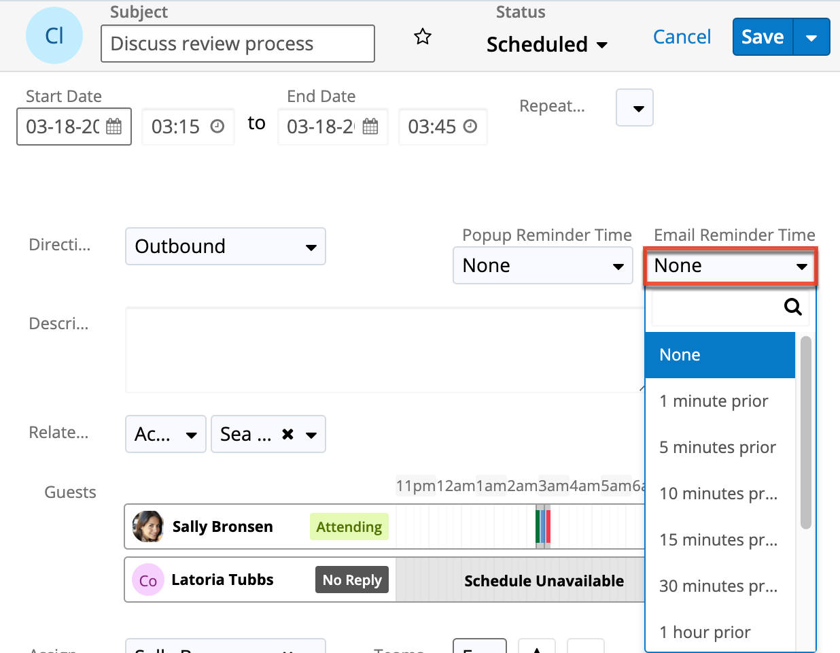The image size is (840, 653).
Task: Click the Cancel link
Action: click(682, 37)
